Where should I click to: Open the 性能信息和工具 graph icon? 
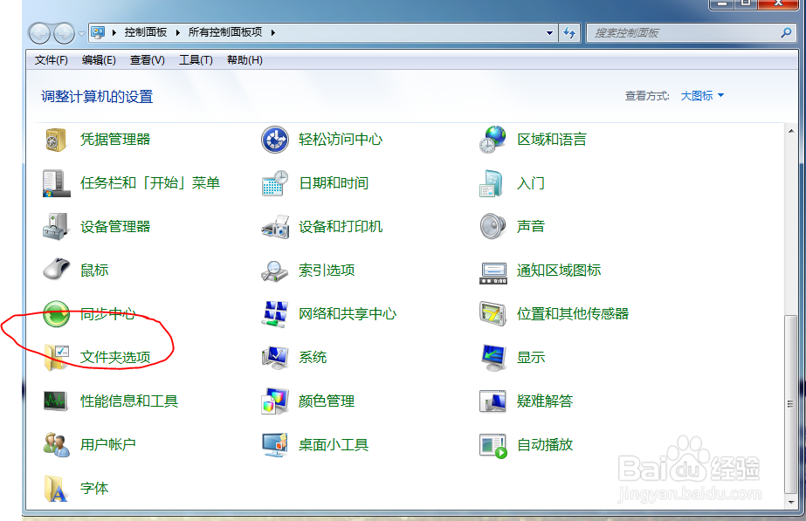(56, 401)
